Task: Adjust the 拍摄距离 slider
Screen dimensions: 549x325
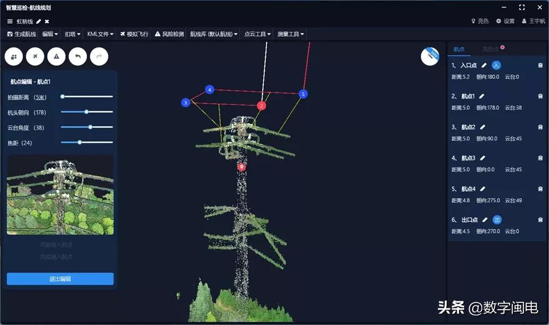Action: [x=87, y=96]
